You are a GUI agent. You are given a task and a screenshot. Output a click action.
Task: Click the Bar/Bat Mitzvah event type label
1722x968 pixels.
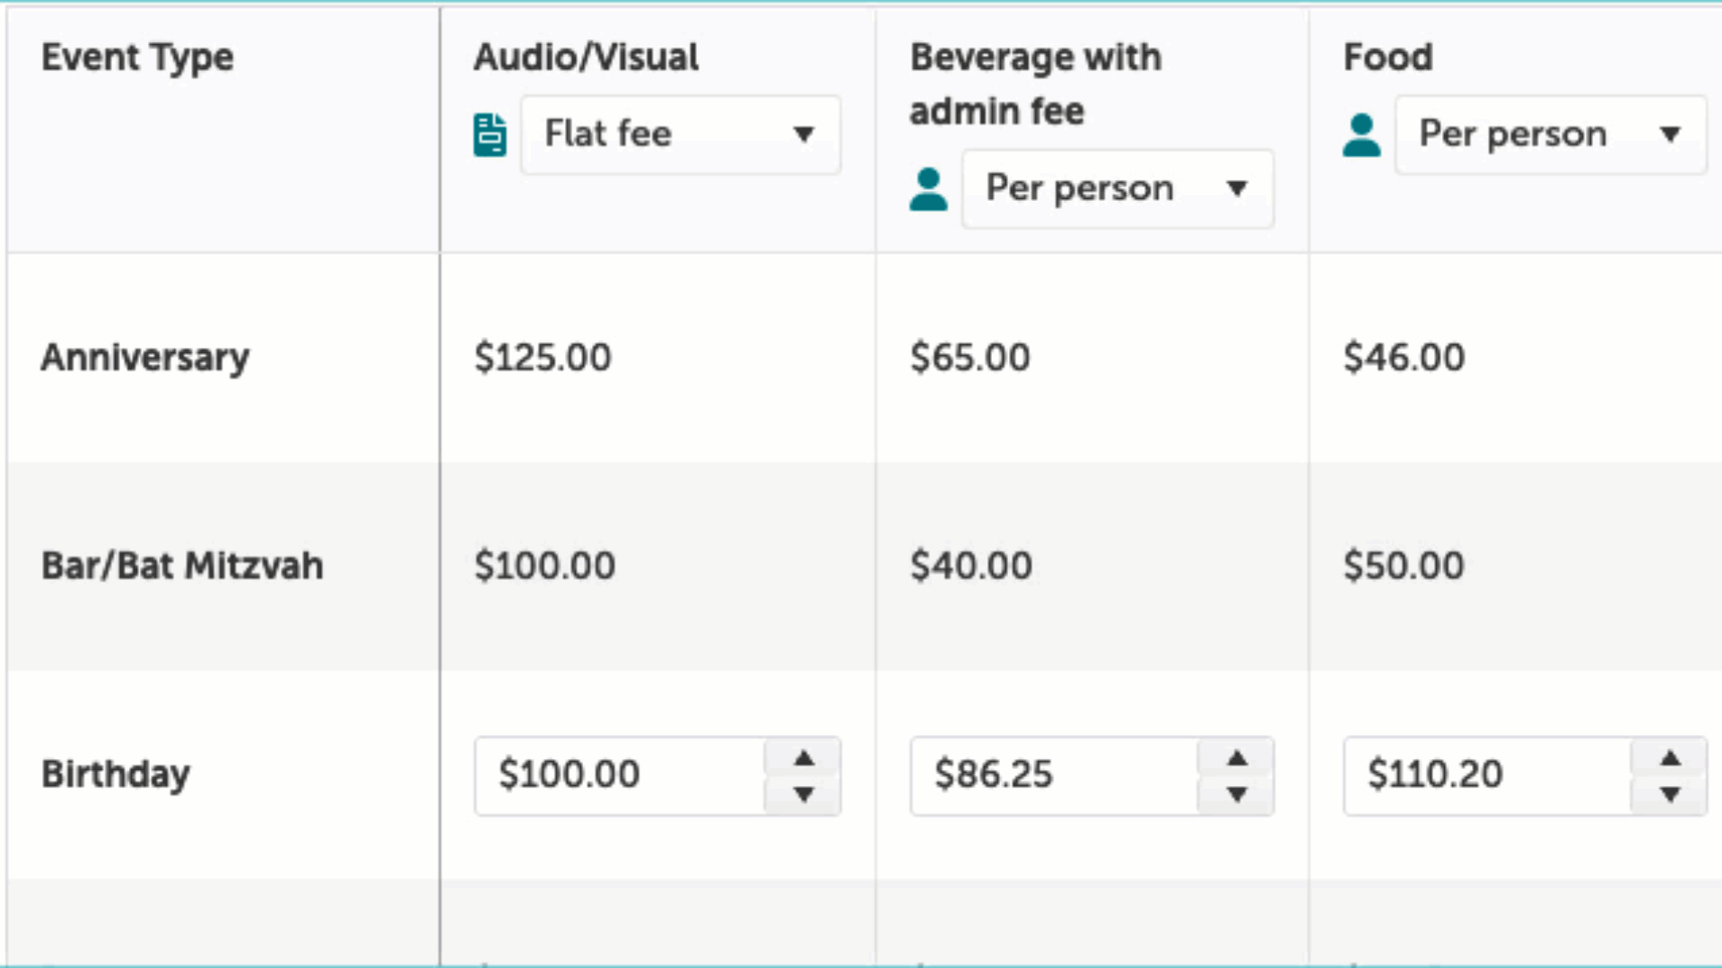tap(182, 566)
